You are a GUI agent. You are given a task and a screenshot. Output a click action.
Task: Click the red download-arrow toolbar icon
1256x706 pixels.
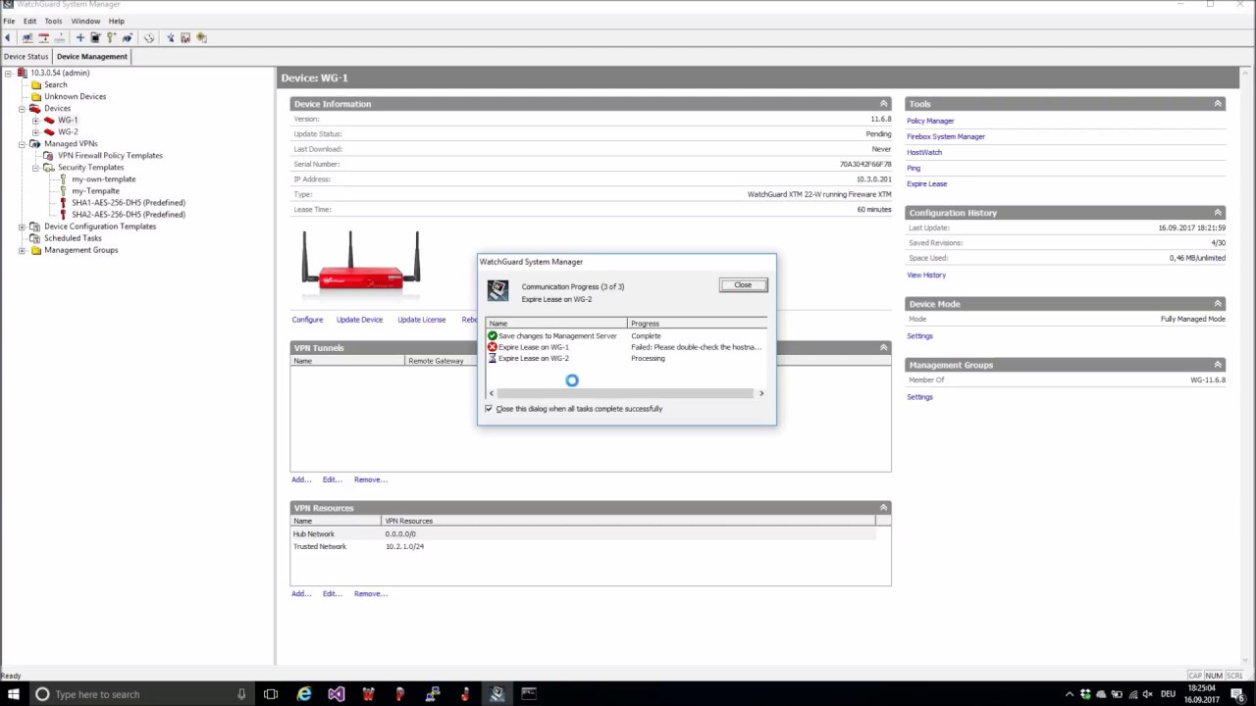point(43,37)
